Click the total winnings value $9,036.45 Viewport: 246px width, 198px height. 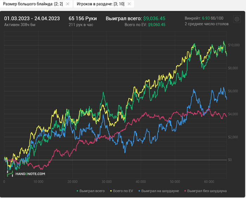pyautogui.click(x=154, y=19)
